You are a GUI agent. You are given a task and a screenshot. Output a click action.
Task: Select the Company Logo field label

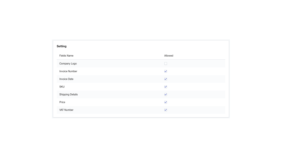(68, 64)
